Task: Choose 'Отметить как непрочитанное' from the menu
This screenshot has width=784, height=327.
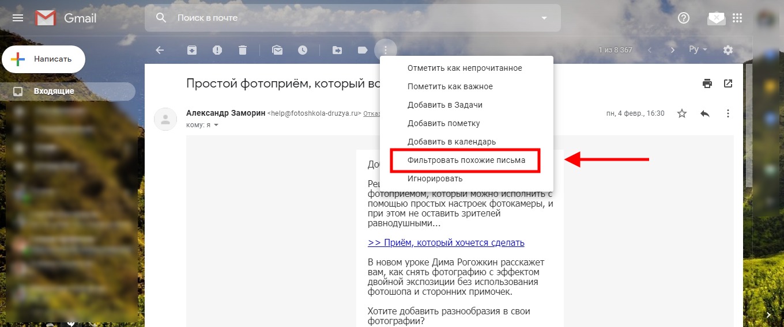Action: (x=465, y=68)
